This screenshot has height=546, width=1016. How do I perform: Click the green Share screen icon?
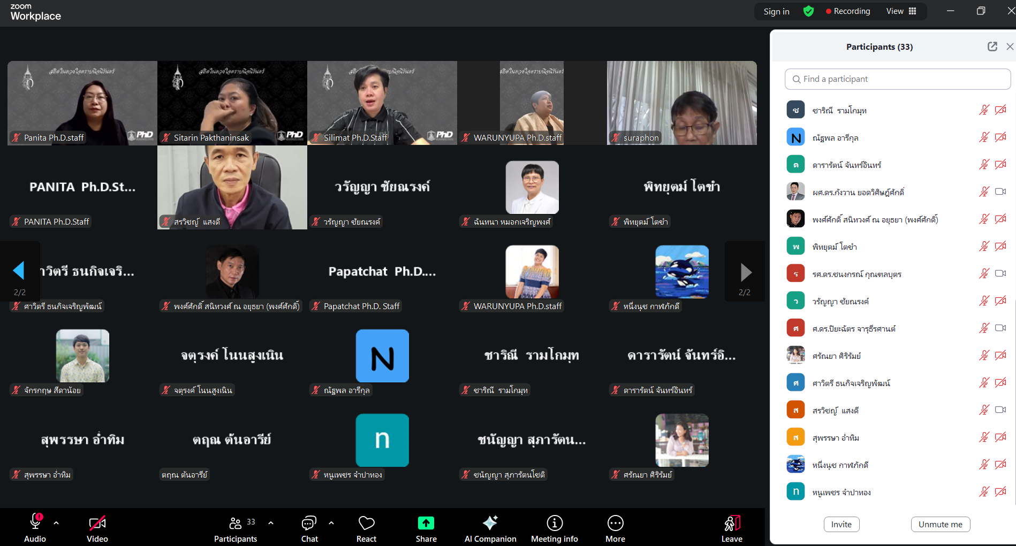[x=426, y=523]
